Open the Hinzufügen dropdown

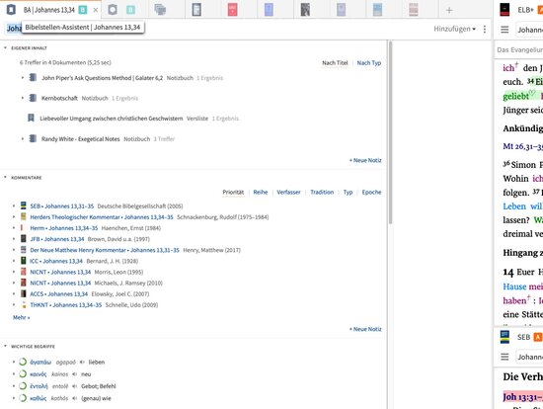454,29
